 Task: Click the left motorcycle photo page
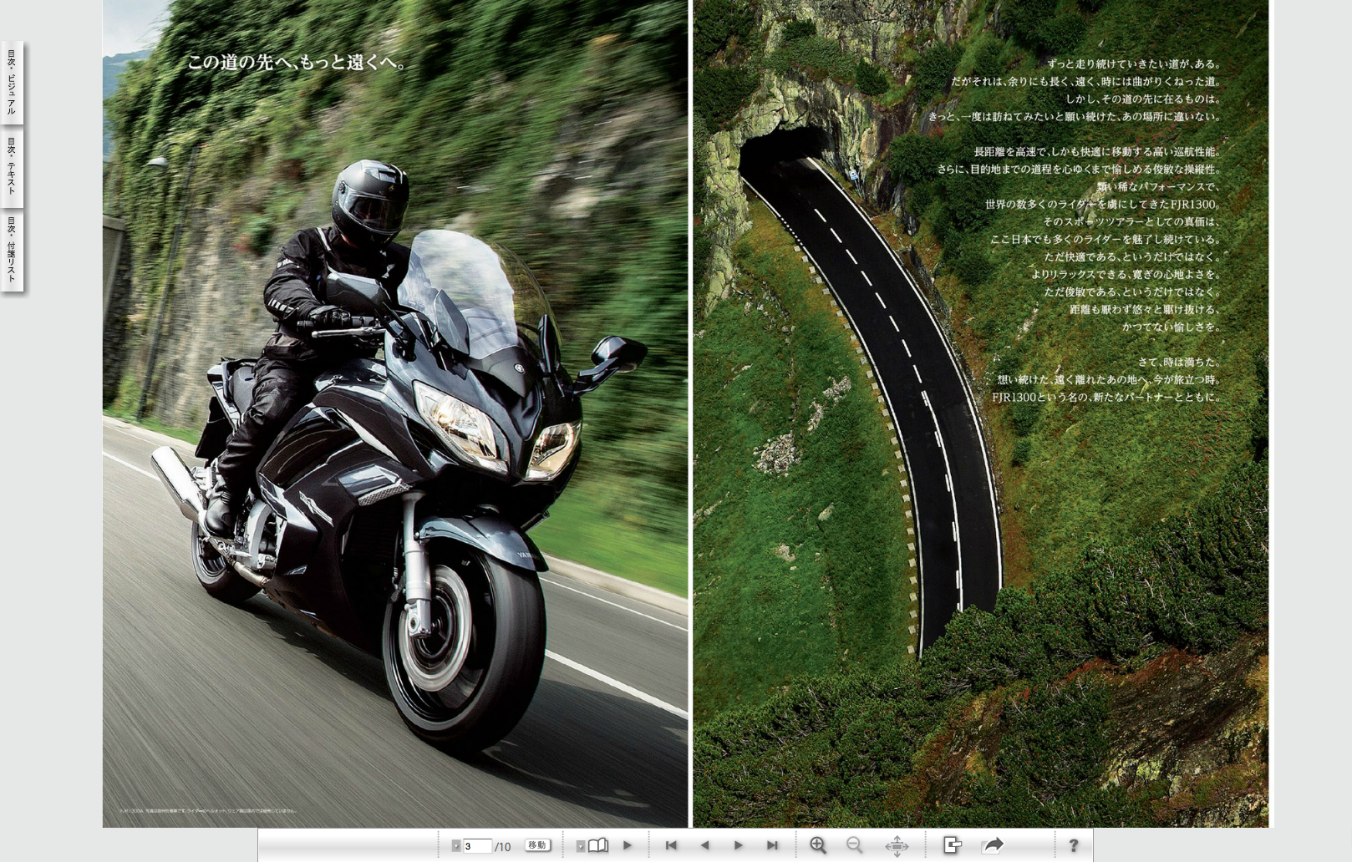pos(395,413)
